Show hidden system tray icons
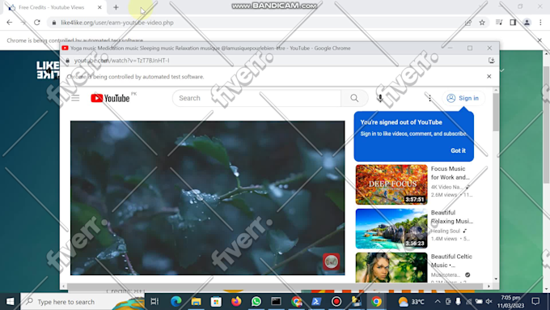Screen dimensions: 550x310 [438, 302]
